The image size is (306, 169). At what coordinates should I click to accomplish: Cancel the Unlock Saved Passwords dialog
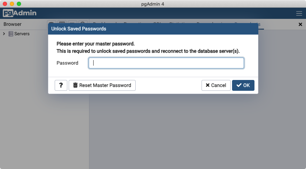(x=216, y=85)
